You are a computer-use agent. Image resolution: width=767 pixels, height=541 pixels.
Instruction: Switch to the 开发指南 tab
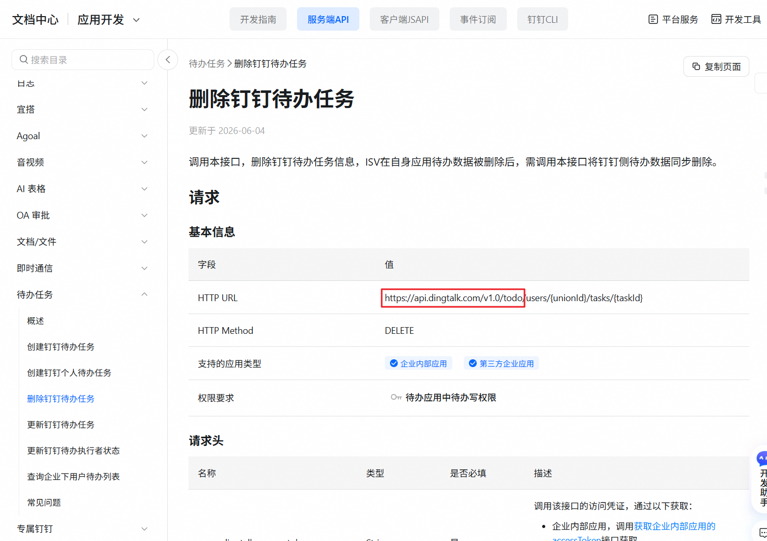[258, 19]
